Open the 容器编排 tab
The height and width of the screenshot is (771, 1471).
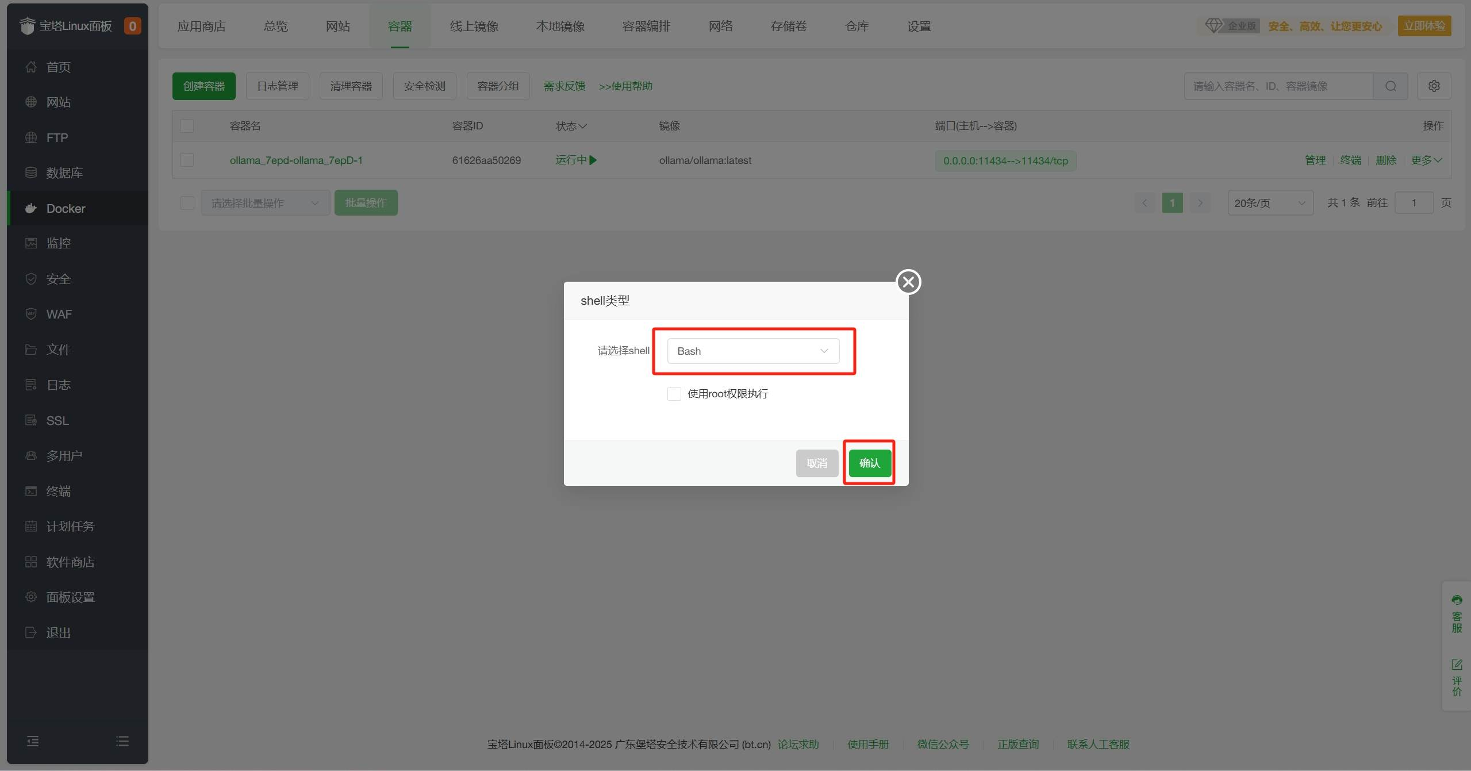tap(646, 26)
